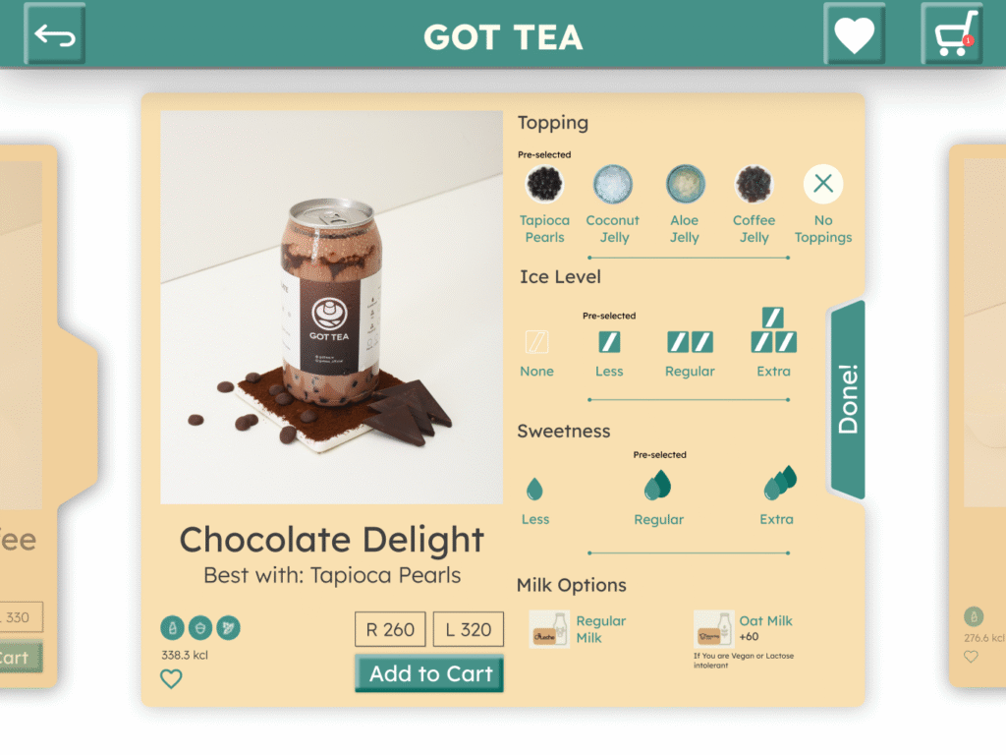This screenshot has height=755, width=1006.
Task: Select Regular Milk option
Action: [x=578, y=629]
